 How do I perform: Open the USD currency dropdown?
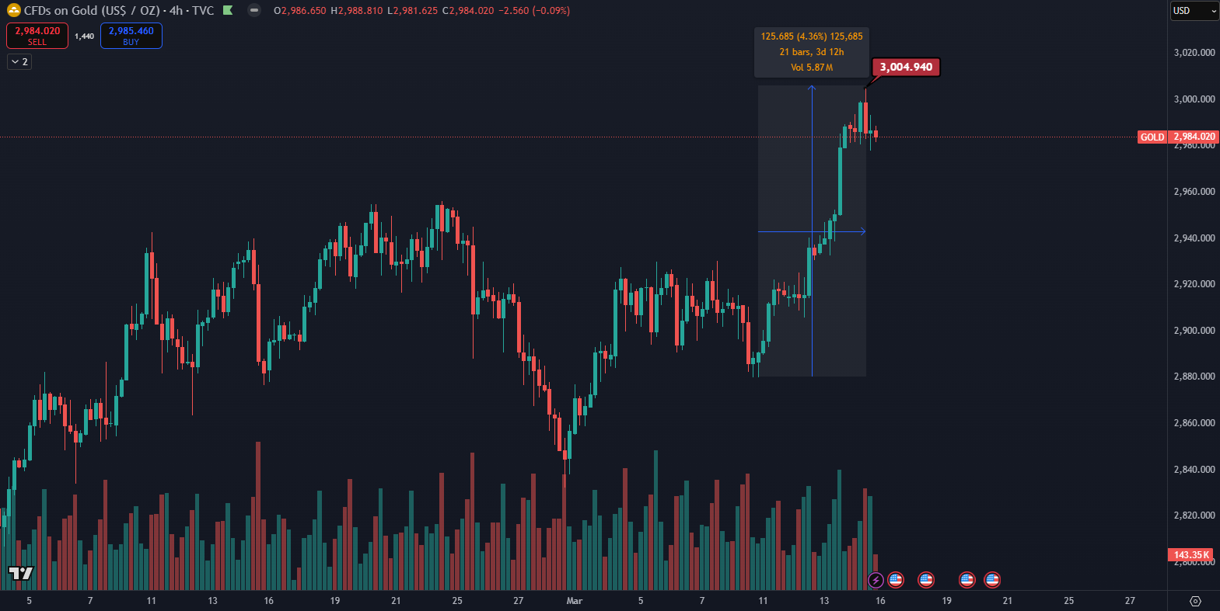tap(1194, 11)
